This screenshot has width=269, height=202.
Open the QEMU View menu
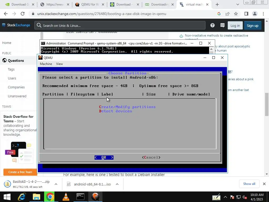tap(59, 64)
